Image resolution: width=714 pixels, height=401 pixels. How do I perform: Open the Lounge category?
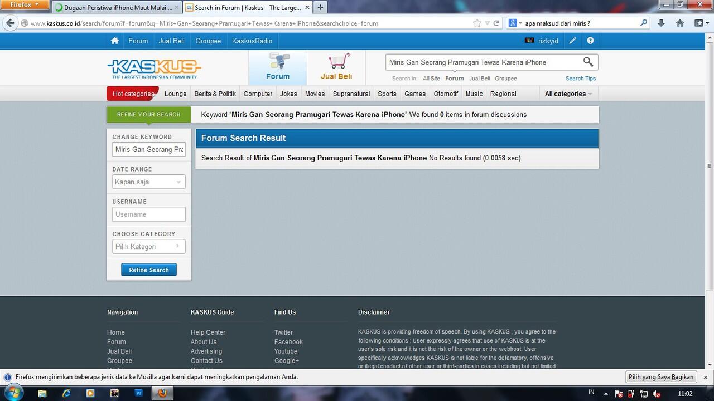[x=175, y=94]
